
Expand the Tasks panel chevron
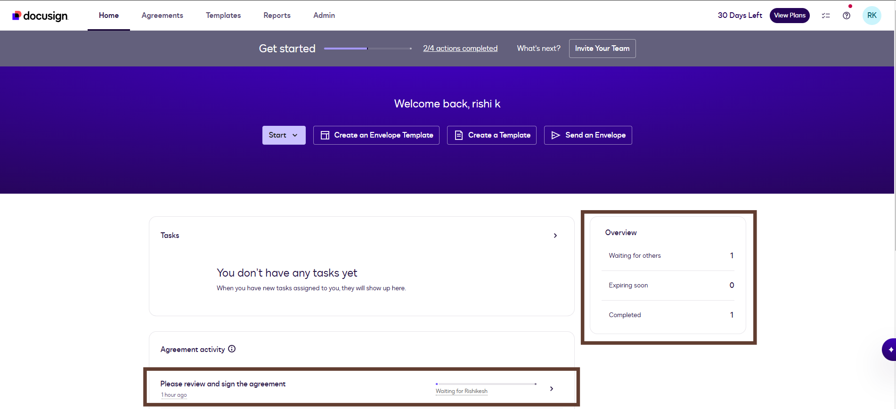[x=555, y=236]
